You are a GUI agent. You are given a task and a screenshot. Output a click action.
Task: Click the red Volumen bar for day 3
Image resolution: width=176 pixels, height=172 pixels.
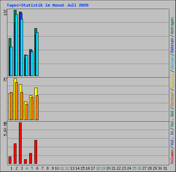tap(20, 143)
